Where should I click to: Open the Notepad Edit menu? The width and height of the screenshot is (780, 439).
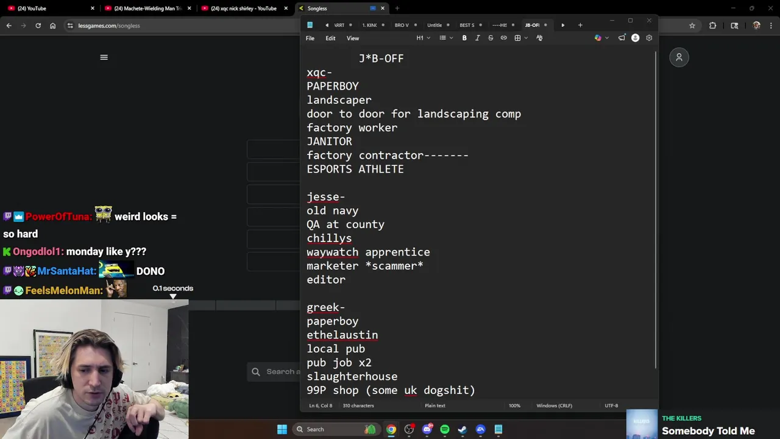330,38
